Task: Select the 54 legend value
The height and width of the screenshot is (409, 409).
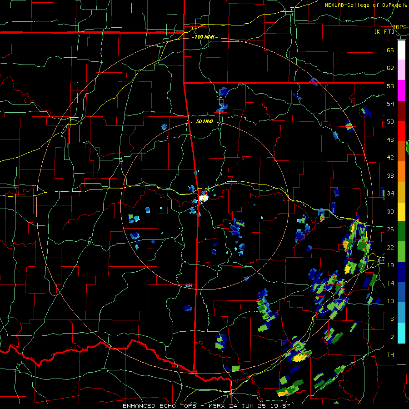Action: 390,104
